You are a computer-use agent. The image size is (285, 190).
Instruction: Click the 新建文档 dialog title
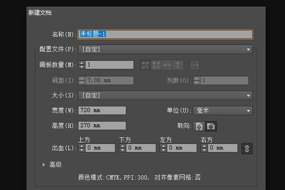tap(40, 13)
